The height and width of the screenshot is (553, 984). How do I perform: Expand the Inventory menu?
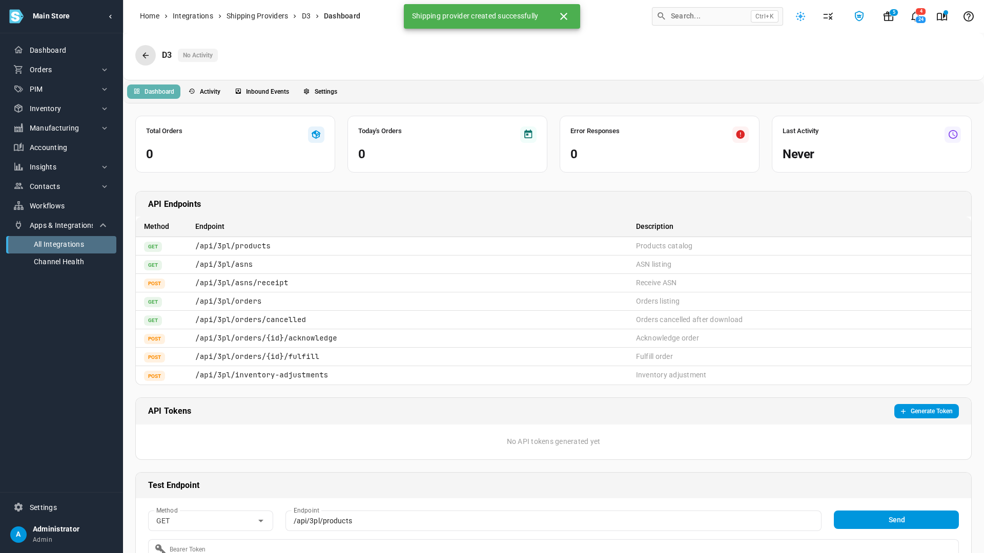point(61,109)
